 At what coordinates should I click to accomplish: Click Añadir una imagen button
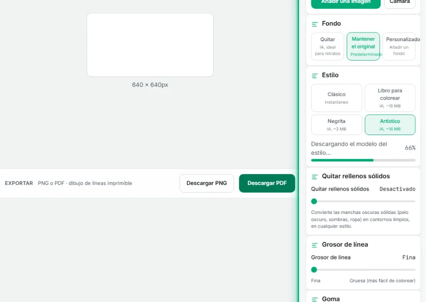coord(346,3)
